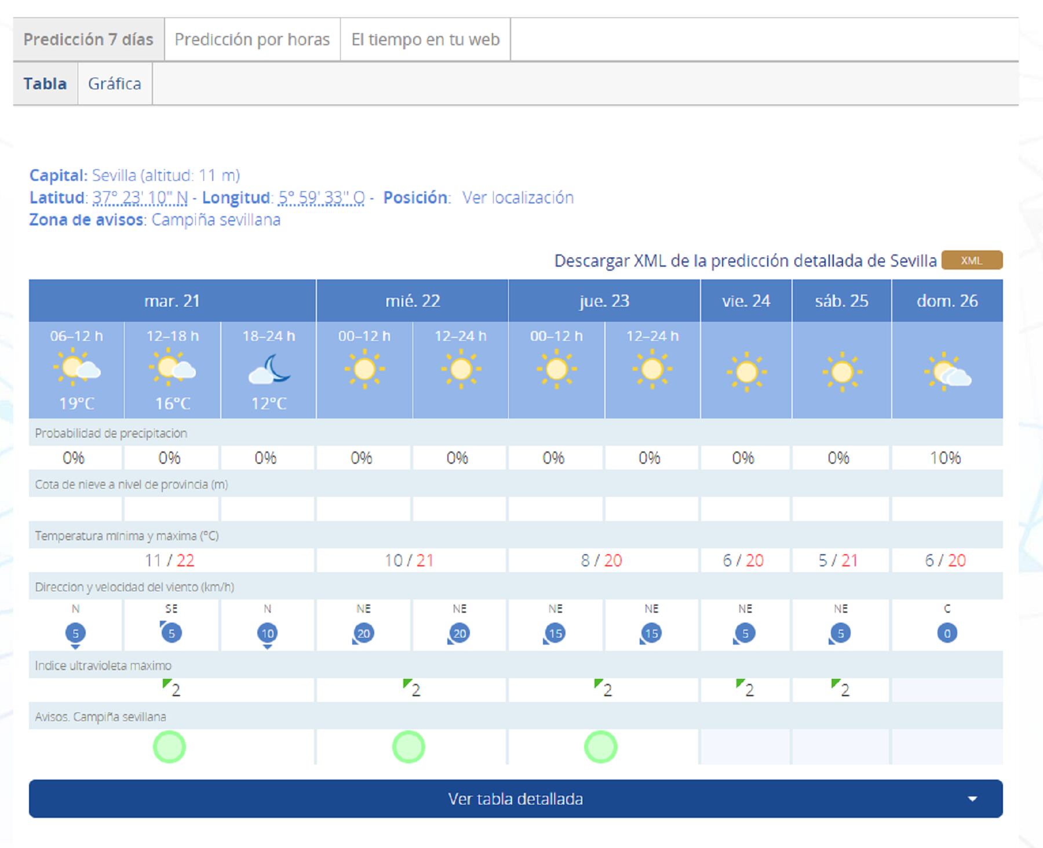Screen dimensions: 1043x848
Task: Switch to Predicción por horas tab
Action: [x=252, y=39]
